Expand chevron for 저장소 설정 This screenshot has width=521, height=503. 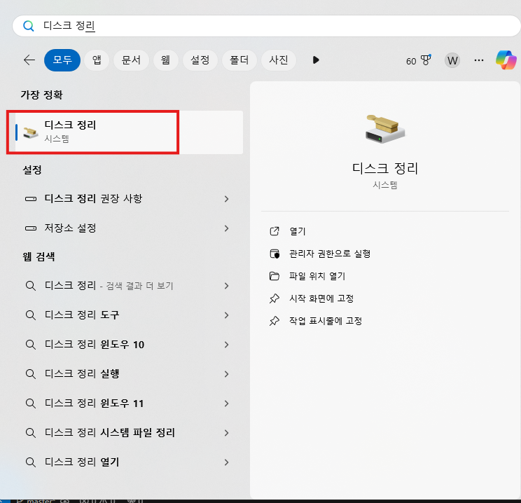[227, 228]
